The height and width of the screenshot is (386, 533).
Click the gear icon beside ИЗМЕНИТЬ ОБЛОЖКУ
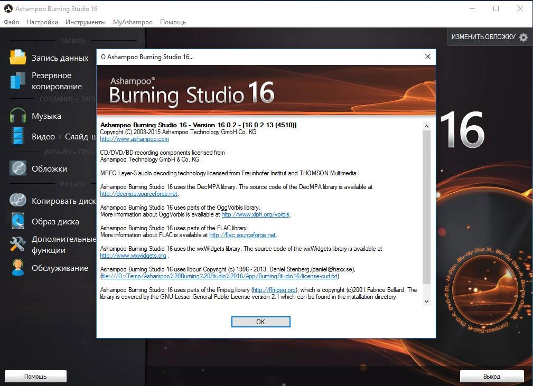tap(524, 37)
